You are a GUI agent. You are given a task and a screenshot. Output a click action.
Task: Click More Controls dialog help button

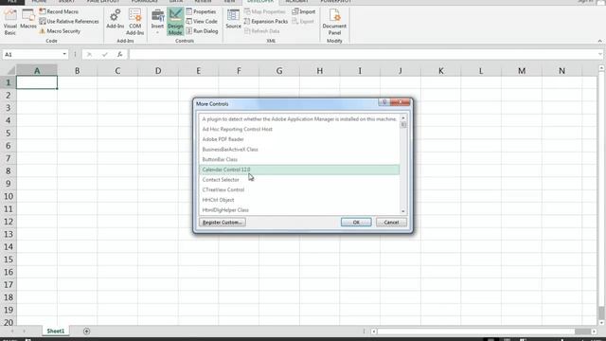[x=384, y=102]
